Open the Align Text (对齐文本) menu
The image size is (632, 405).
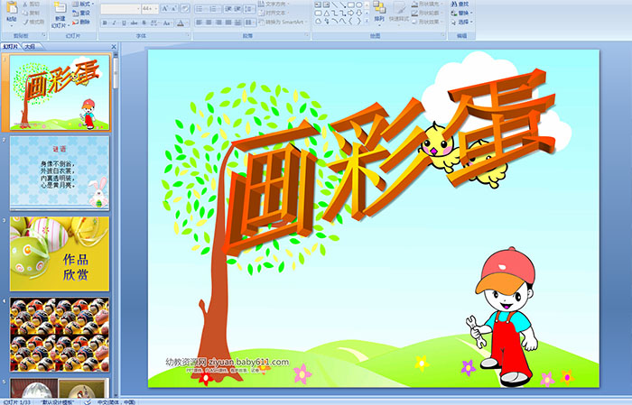point(274,13)
